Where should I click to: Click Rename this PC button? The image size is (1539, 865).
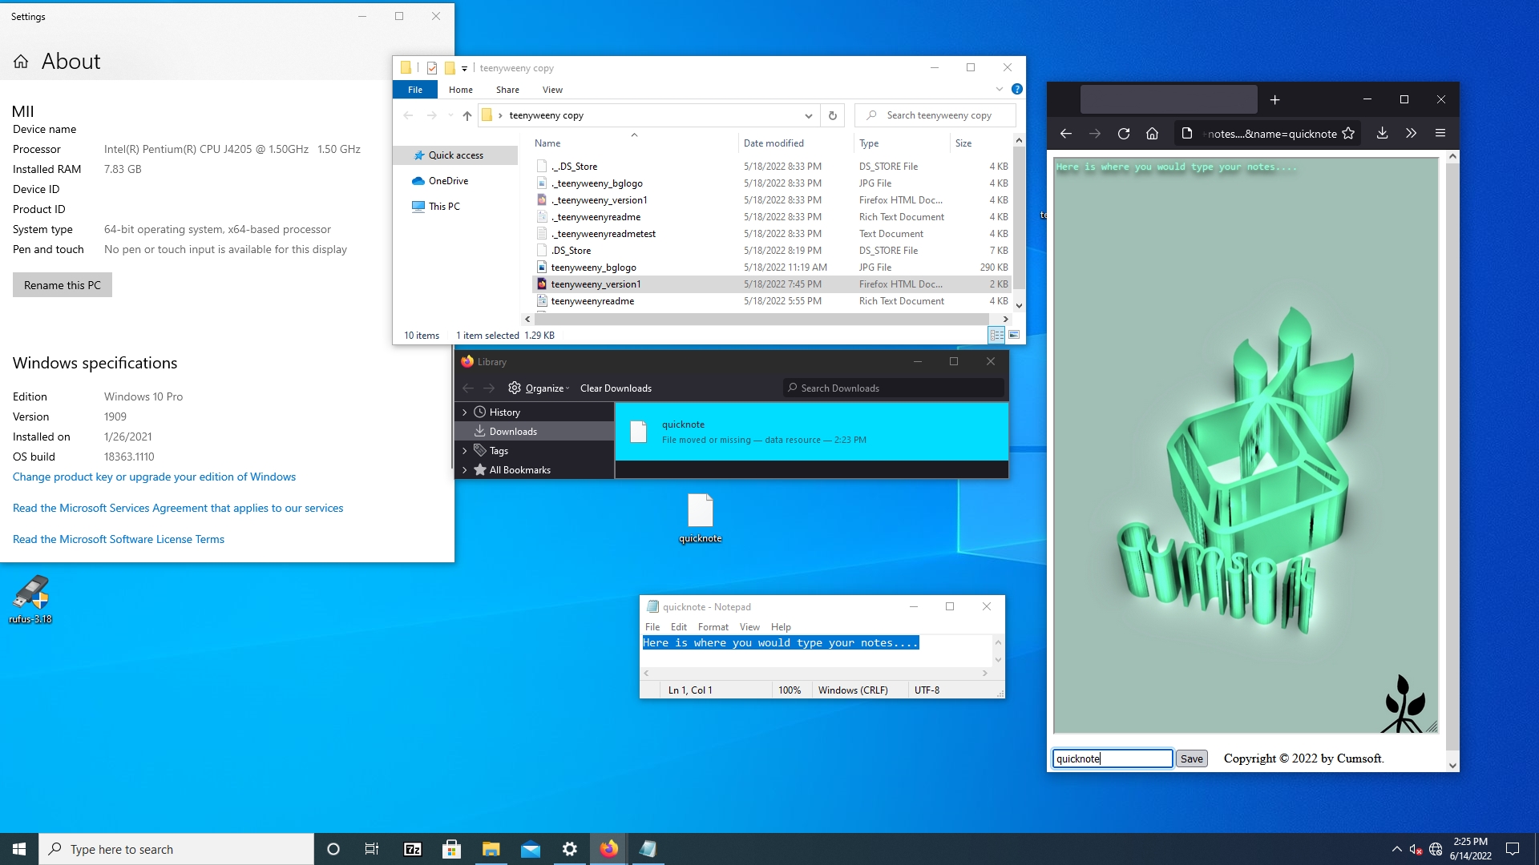63,285
